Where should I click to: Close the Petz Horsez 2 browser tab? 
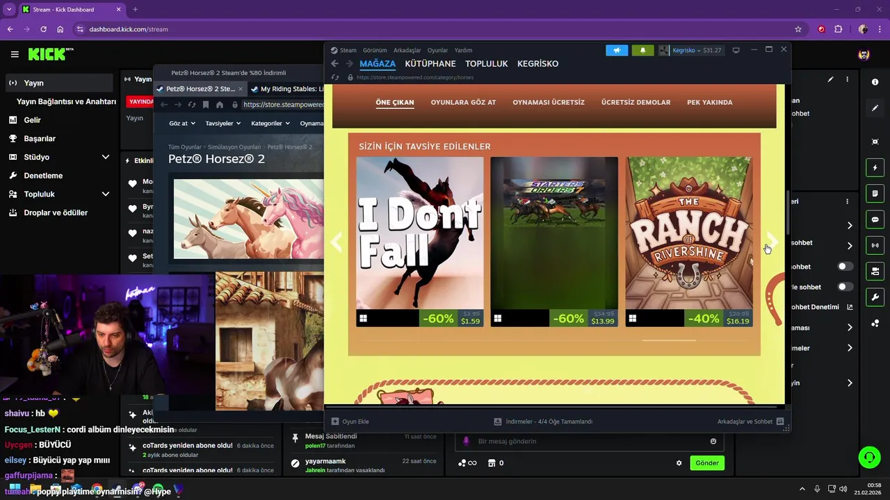click(241, 89)
